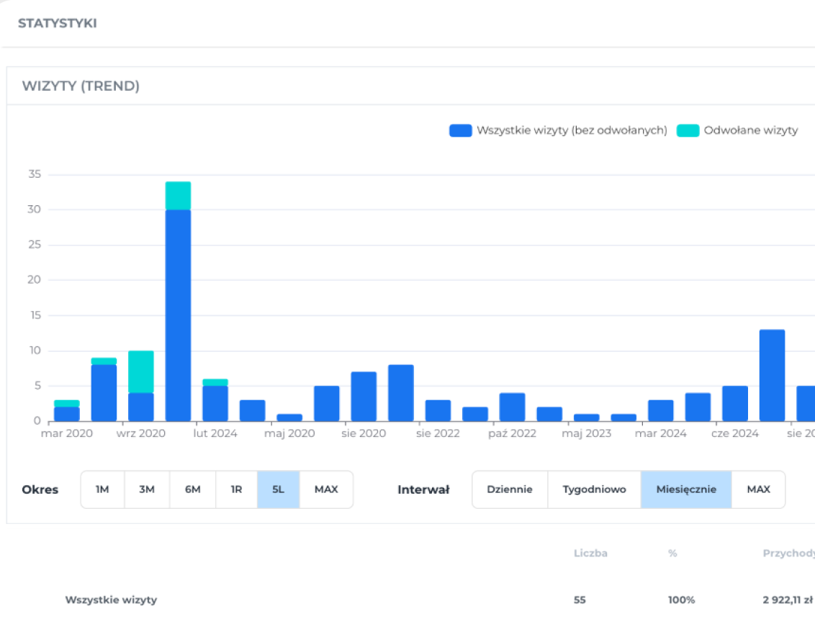The image size is (815, 619).
Task: Click the cyan segment atop the tallest bar
Action: coord(179,196)
